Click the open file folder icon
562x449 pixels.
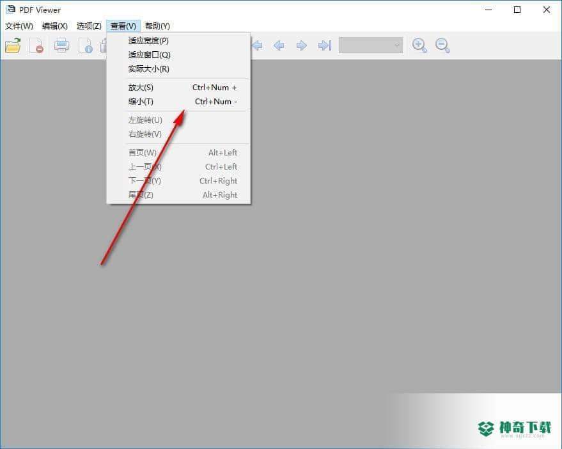(x=13, y=45)
